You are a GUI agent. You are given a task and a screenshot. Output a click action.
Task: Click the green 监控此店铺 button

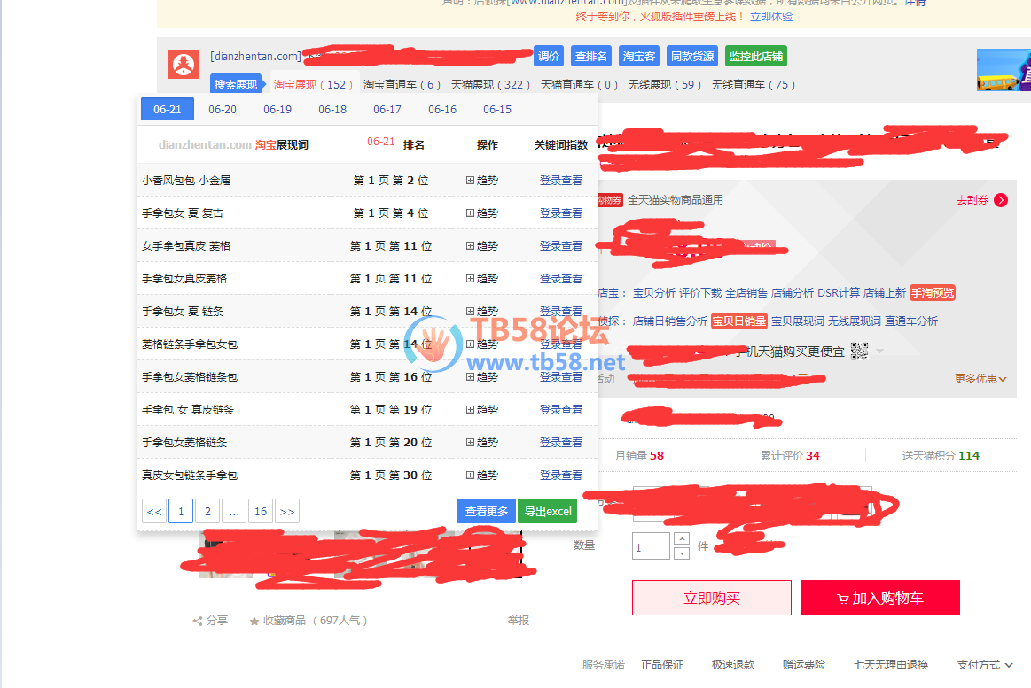756,57
